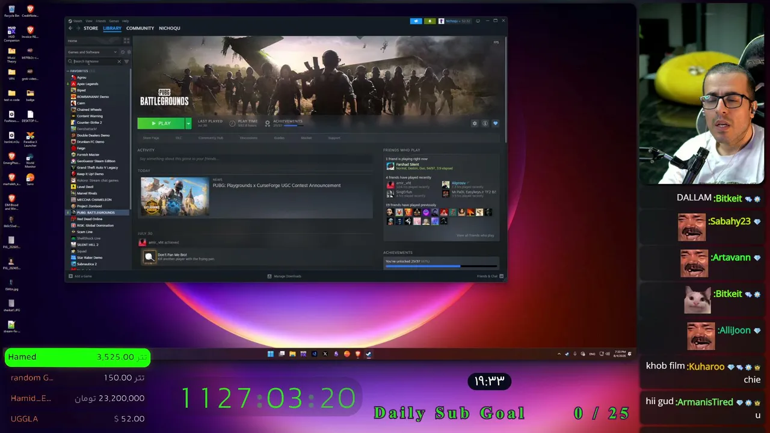Image resolution: width=770 pixels, height=433 pixels.
Task: Click the Steam icon on the taskbar
Action: (x=369, y=354)
